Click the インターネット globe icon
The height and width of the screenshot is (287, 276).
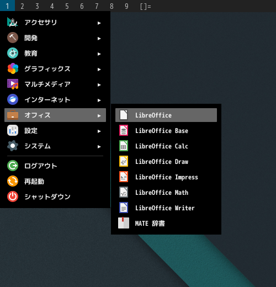pyautogui.click(x=13, y=99)
